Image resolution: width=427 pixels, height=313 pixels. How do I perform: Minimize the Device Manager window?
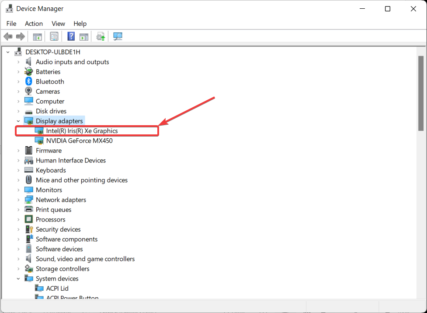[362, 9]
